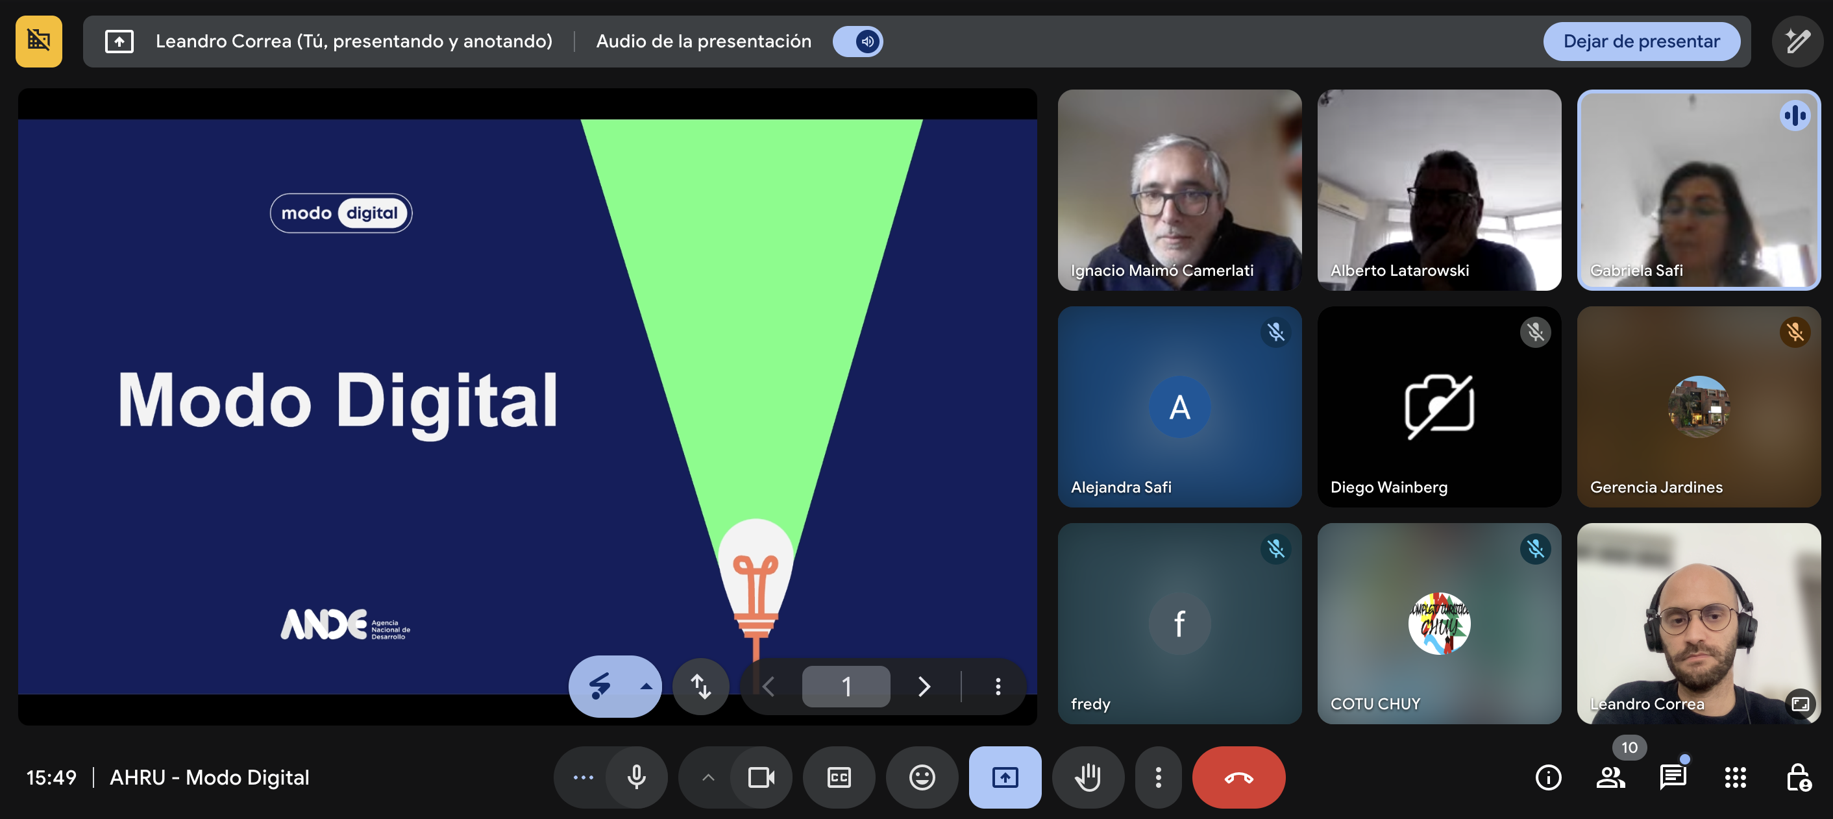The height and width of the screenshot is (819, 1833).
Task: Click COTU CHUY logo avatar
Action: pyautogui.click(x=1439, y=623)
